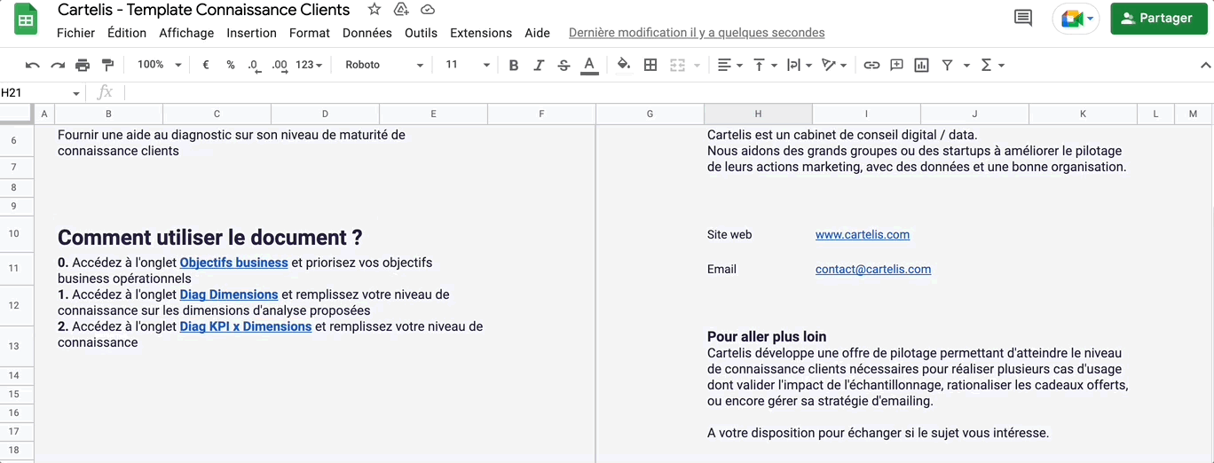Open text rotation dropdown
Screen dimensions: 1214x463
click(834, 65)
